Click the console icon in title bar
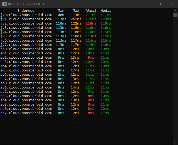The image size is (178, 145). point(5,4)
